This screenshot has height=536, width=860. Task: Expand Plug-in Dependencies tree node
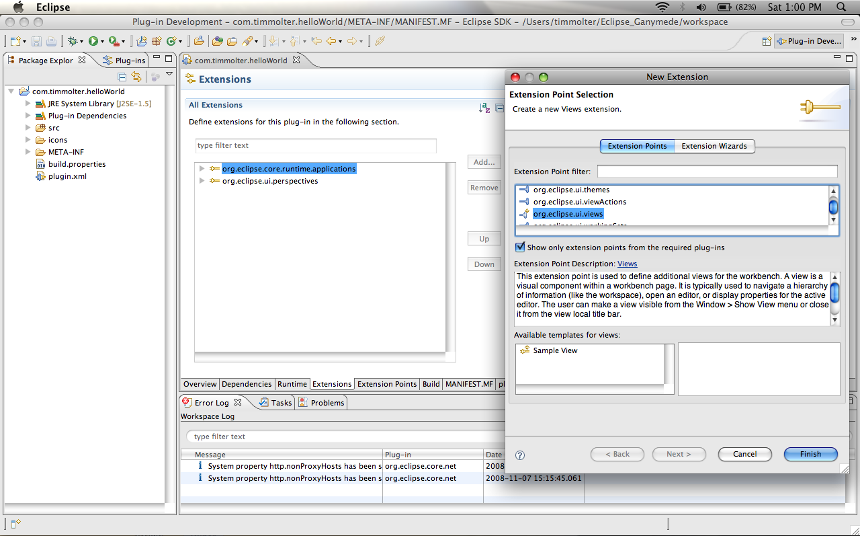point(28,116)
